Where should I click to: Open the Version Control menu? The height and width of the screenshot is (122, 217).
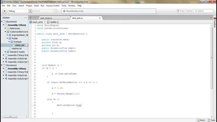(53, 6)
